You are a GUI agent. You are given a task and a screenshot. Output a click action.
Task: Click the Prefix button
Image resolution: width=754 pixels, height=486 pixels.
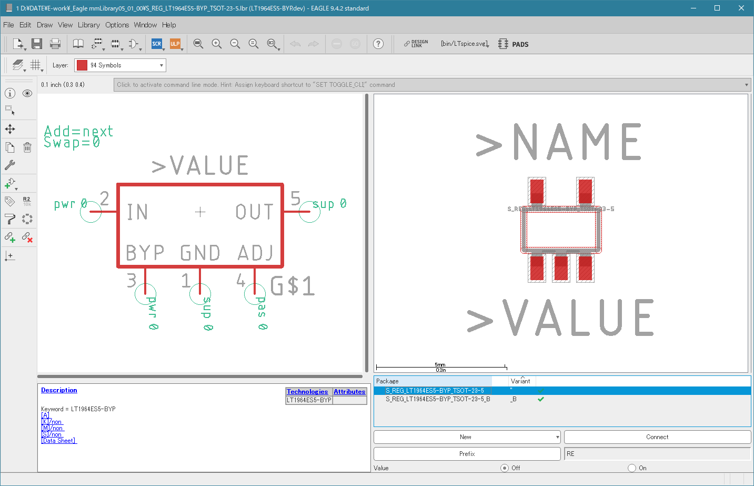point(467,454)
